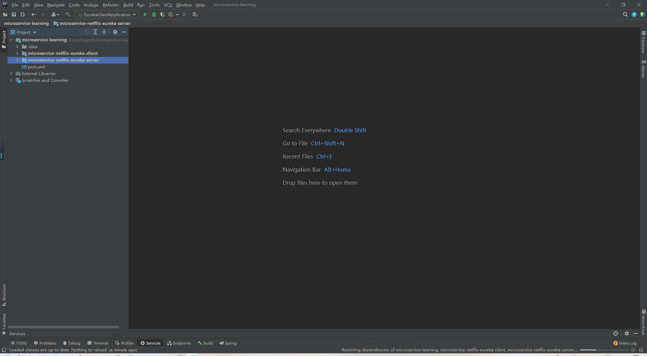Open the profiler options dropdown arrow
Viewport: 647px width, 356px height.
click(177, 15)
